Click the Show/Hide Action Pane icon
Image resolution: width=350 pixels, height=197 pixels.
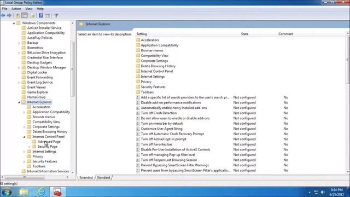click(x=48, y=15)
